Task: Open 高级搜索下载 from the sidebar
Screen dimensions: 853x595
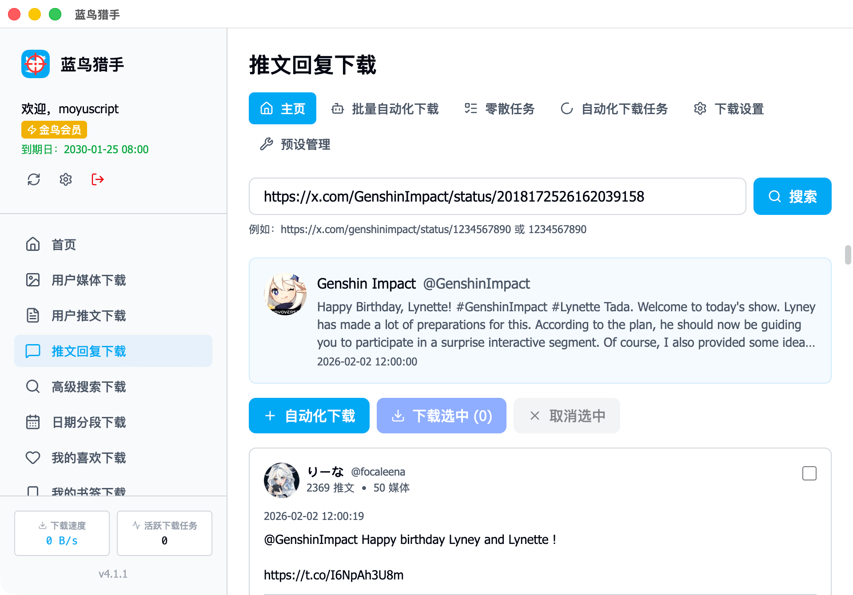Action: pos(88,387)
